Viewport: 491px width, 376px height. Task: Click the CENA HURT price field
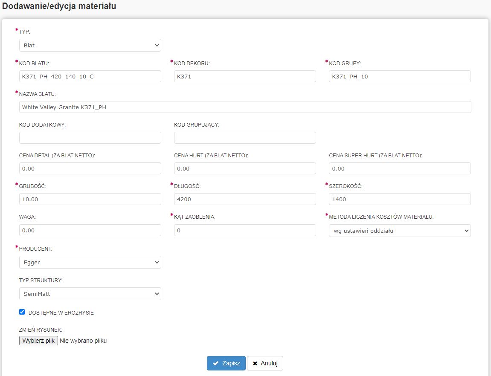coord(245,168)
